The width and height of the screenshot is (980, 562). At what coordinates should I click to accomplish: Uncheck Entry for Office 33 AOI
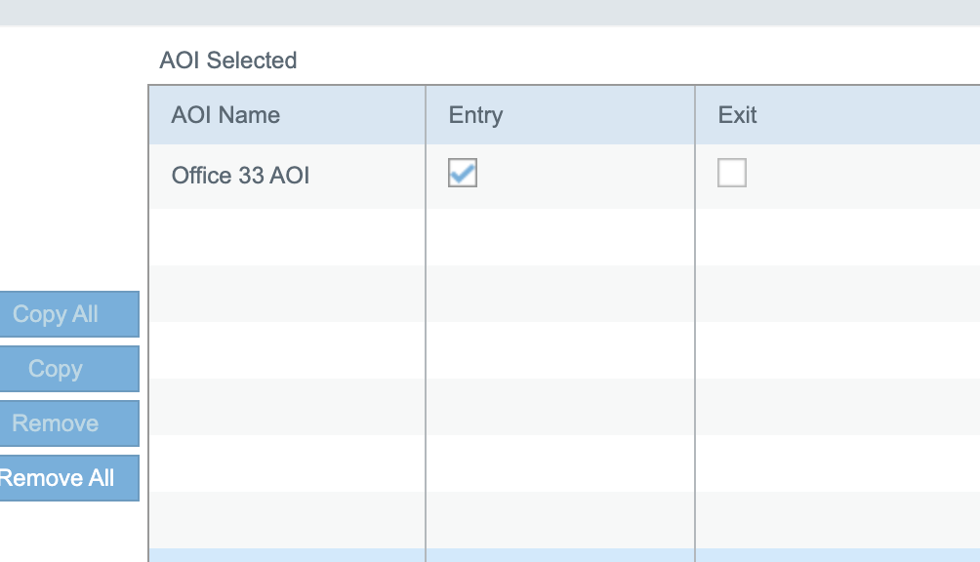coord(463,174)
